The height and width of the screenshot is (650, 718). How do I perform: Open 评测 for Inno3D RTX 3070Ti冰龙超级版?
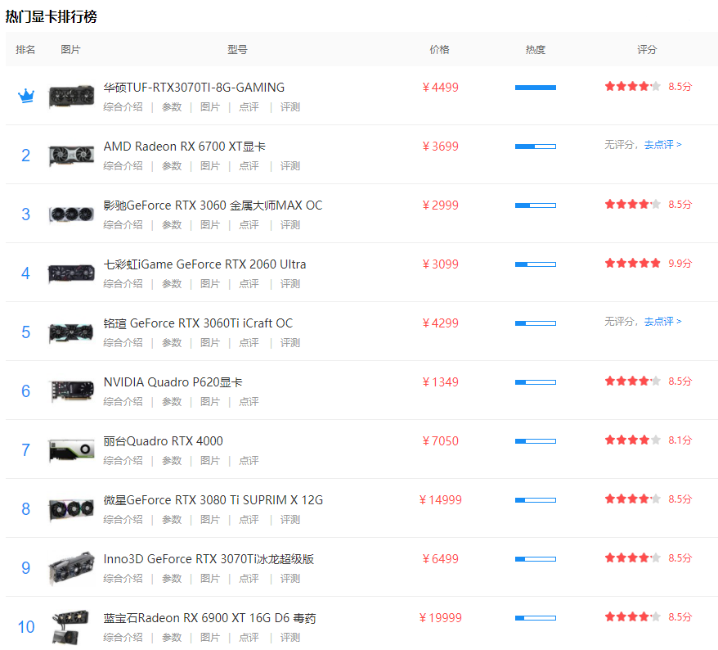(x=290, y=579)
